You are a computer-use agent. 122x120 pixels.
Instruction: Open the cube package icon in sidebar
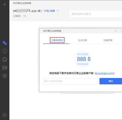point(5,76)
